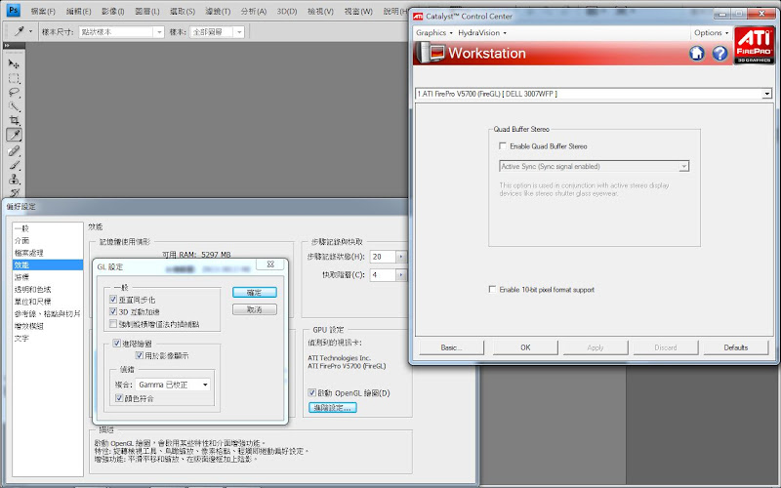Open 步驟記錄狀態(H) arrow
The height and width of the screenshot is (488, 781).
tap(401, 257)
